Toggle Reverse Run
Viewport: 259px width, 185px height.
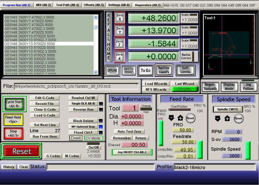[83, 109]
